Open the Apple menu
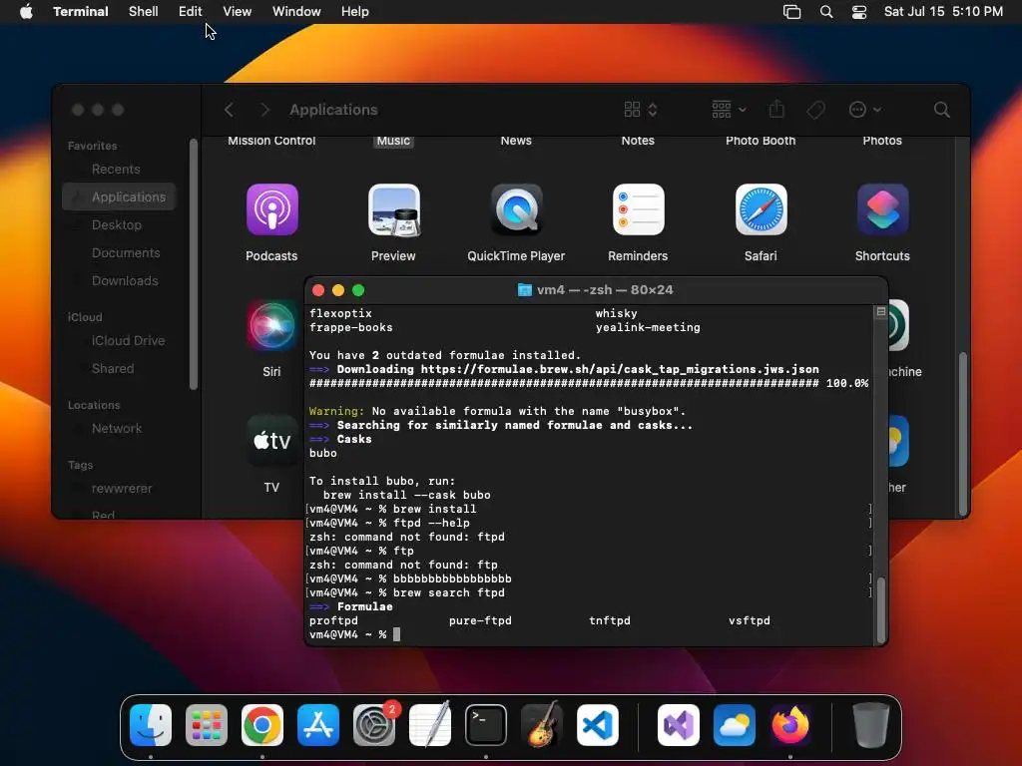 26,12
